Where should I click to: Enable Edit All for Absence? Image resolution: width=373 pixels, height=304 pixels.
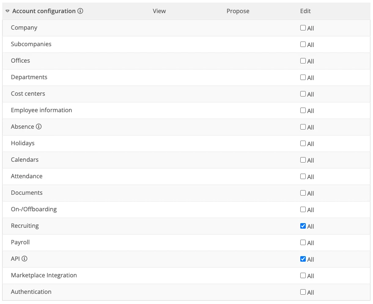point(303,127)
